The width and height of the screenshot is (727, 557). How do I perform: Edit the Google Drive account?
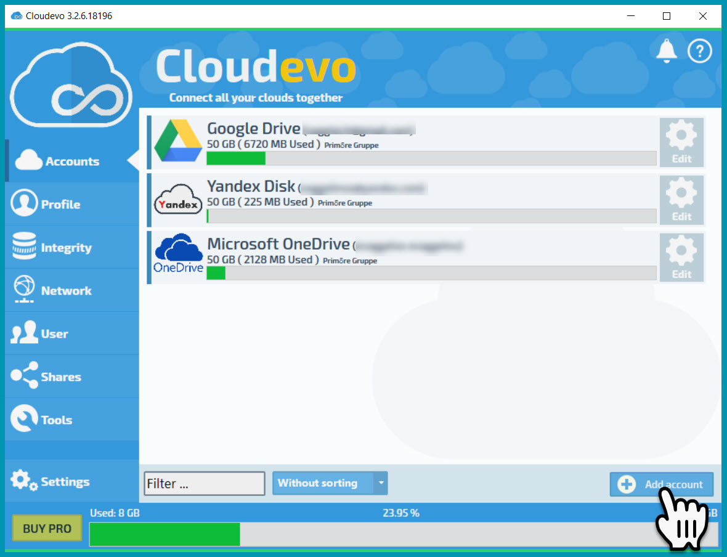tap(681, 142)
